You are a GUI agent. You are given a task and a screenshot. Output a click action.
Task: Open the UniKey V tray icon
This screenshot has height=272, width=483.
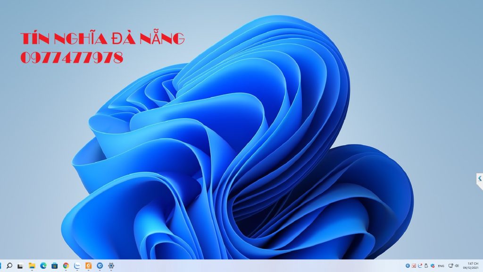tap(414, 265)
